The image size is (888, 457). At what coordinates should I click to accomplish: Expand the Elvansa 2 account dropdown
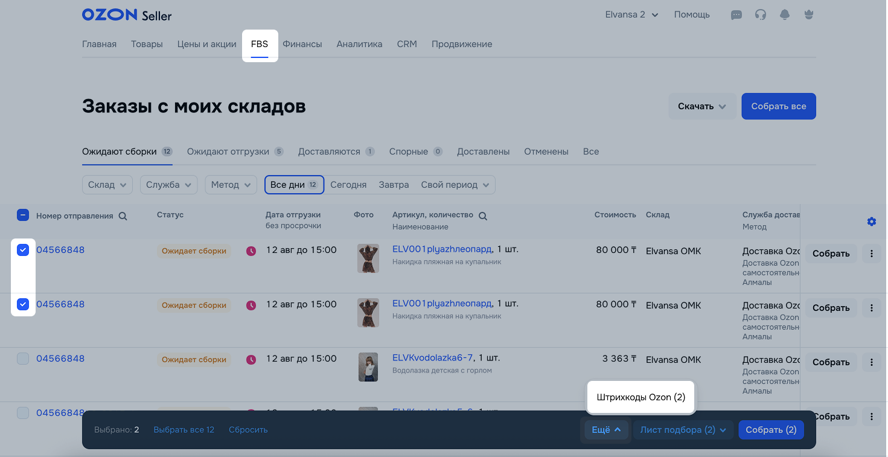(x=632, y=14)
